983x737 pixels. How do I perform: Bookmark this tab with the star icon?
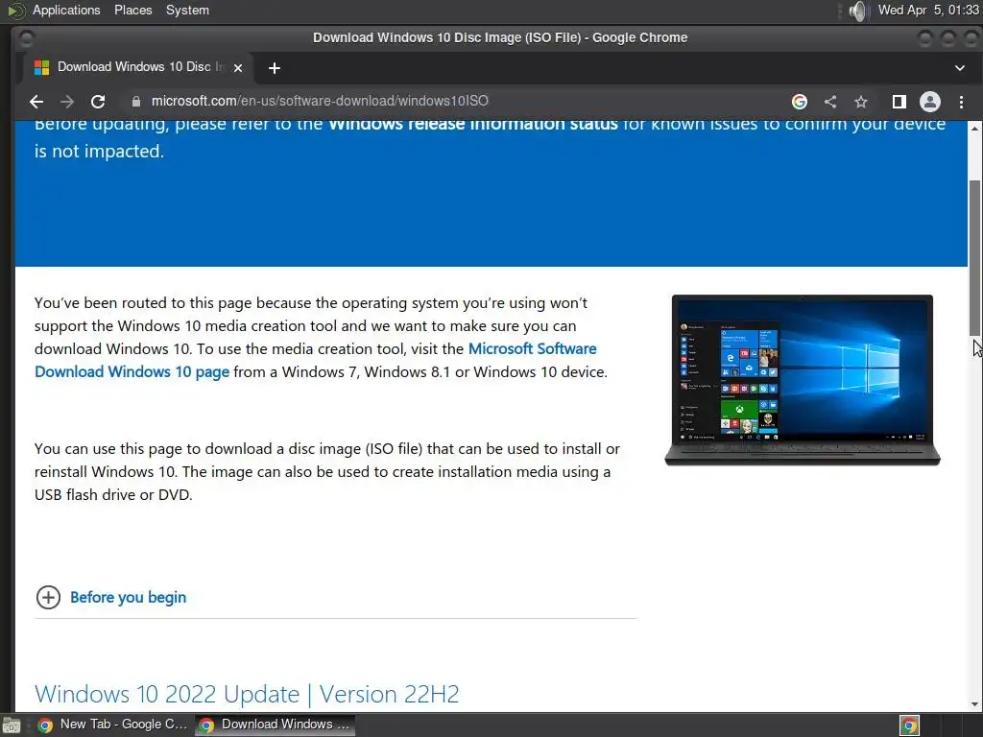coord(861,102)
